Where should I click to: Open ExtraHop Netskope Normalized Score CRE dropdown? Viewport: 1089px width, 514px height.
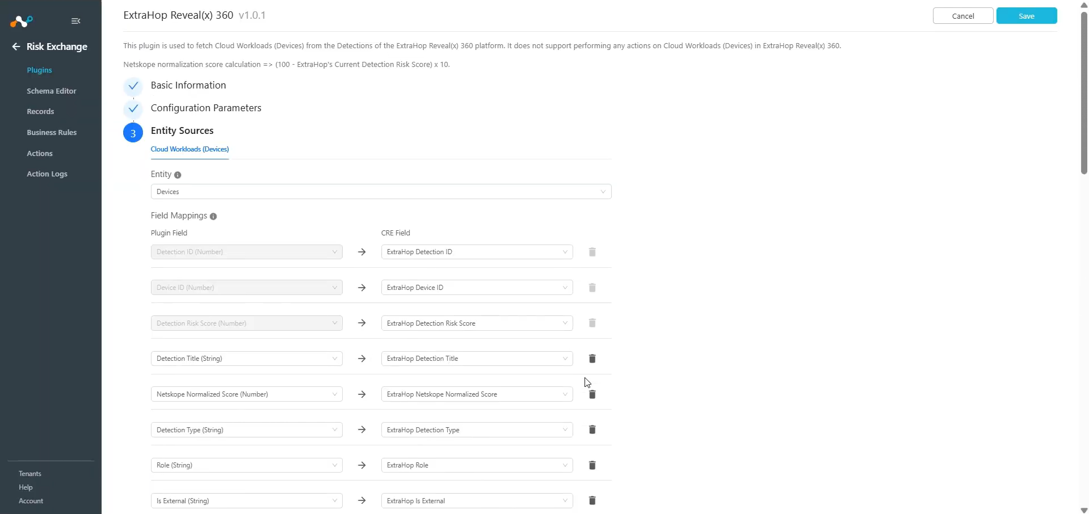(x=477, y=394)
